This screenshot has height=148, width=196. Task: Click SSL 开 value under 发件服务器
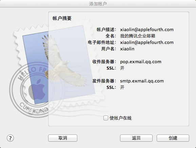pos(122,87)
